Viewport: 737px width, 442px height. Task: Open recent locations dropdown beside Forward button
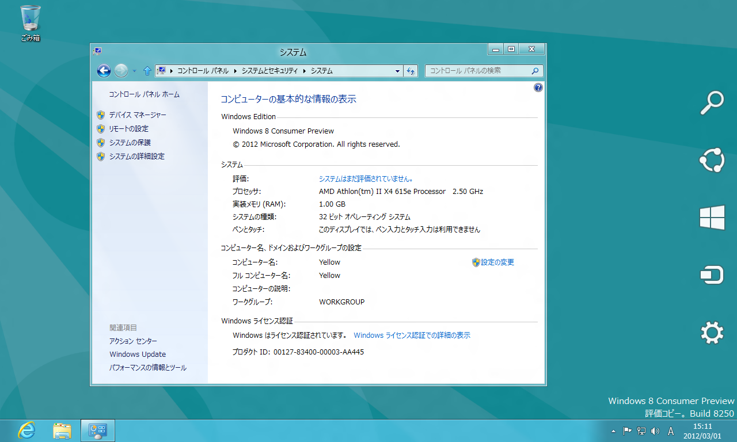tap(134, 71)
